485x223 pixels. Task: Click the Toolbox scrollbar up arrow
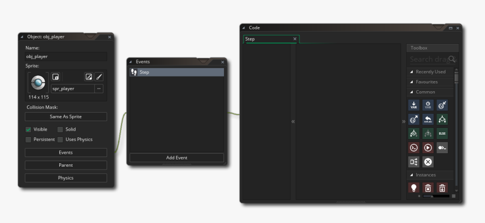tap(456, 70)
